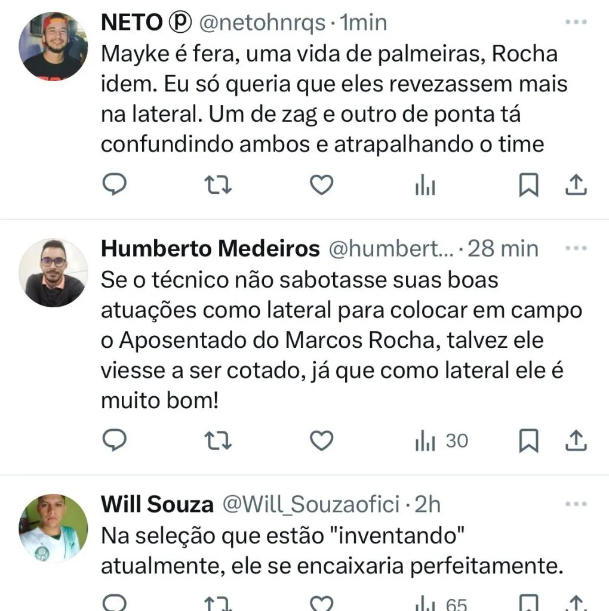Visit the @netohnrqs handle link
This screenshot has height=611, width=609.
261,23
